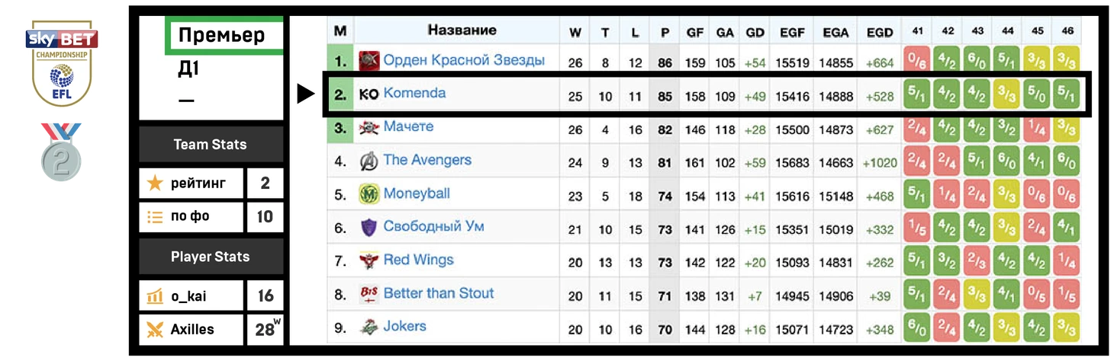Click the orange star рейтинг icon
1114x361 pixels.
tap(156, 184)
